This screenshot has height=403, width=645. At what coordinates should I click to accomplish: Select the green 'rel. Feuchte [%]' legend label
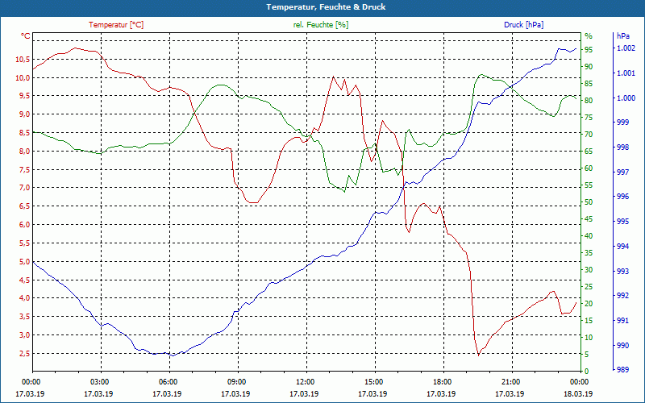[321, 25]
